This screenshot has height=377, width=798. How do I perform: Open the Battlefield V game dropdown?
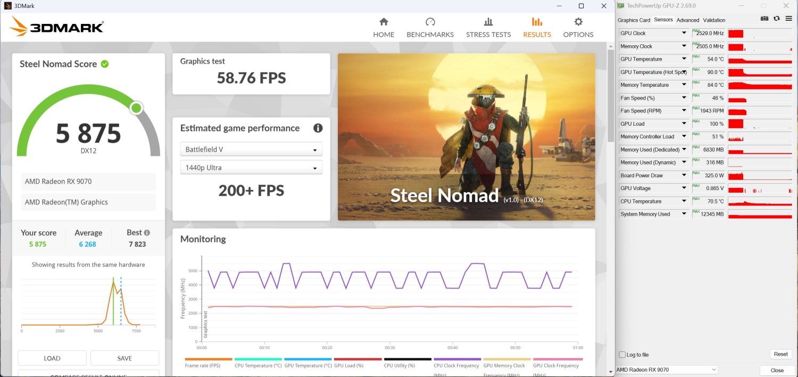[x=251, y=150]
